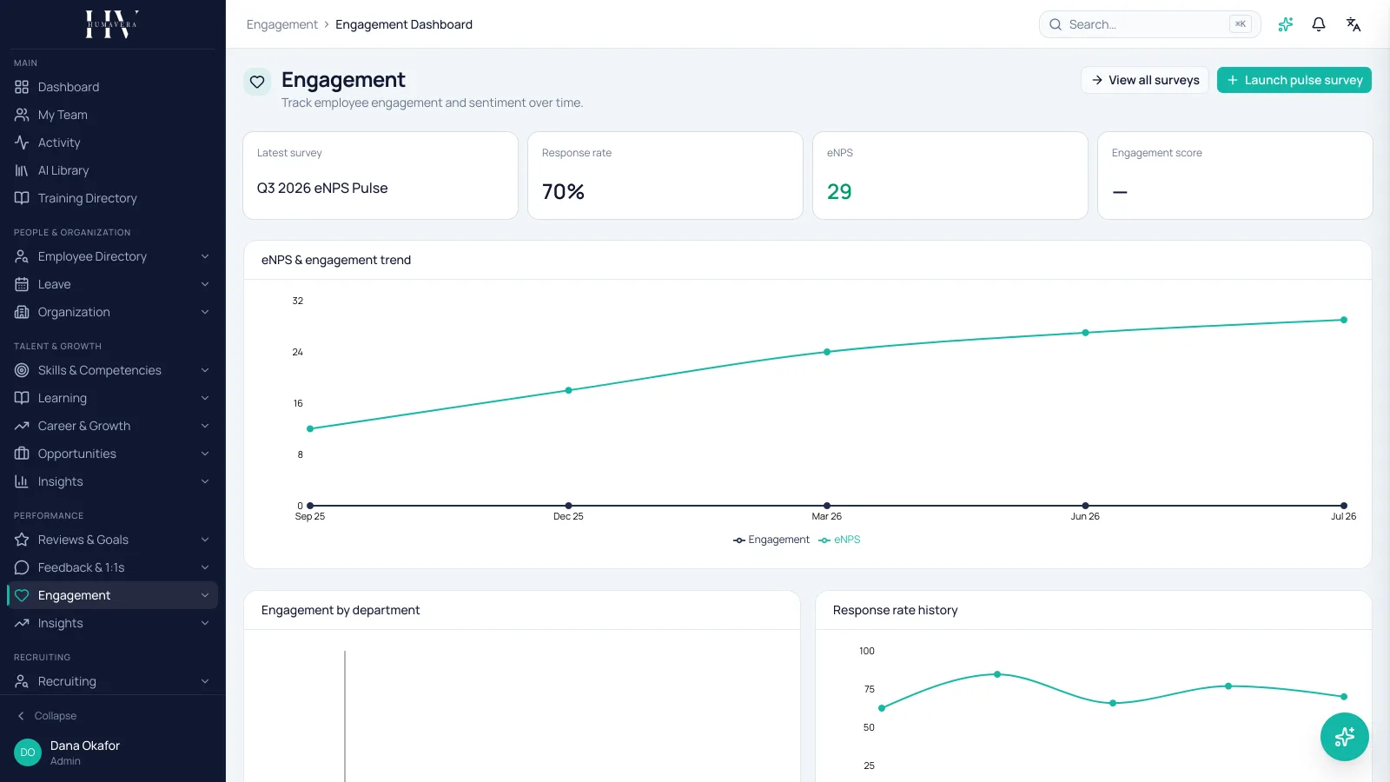Toggle Engagement series in chart legend
The image size is (1390, 782).
(771, 540)
